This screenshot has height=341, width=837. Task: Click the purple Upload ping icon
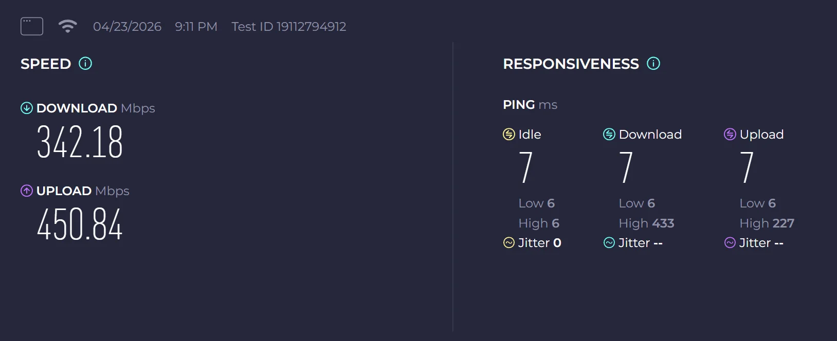[730, 134]
